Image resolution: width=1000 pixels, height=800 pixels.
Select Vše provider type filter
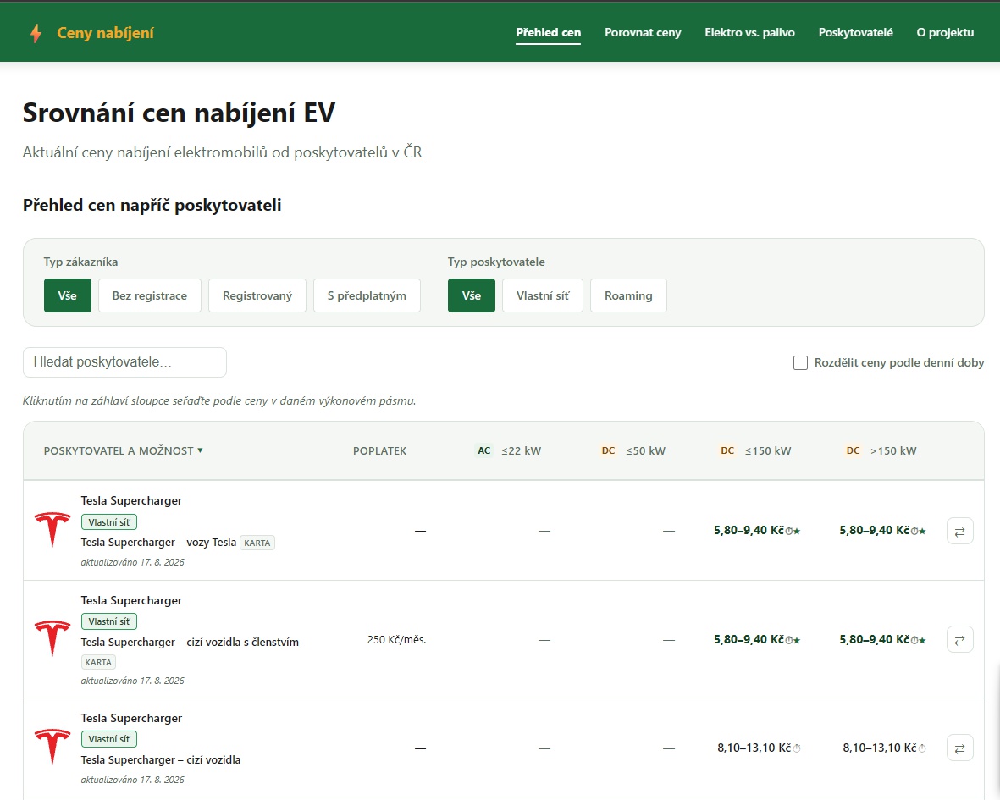(472, 295)
